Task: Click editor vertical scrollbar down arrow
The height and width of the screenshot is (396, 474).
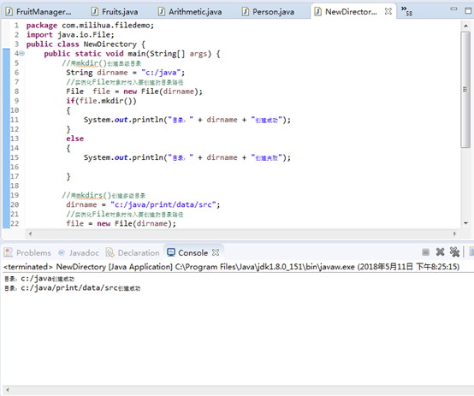Action: click(465, 223)
